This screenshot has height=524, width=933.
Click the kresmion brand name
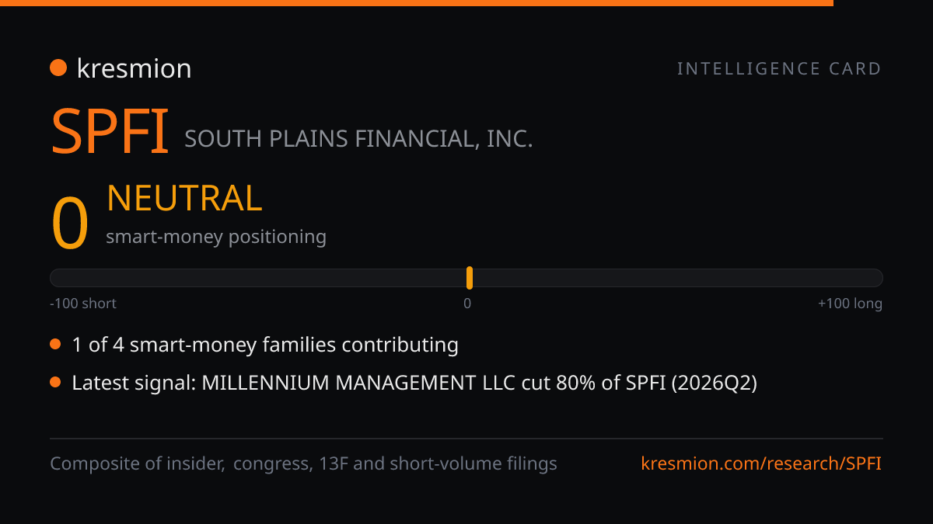[x=134, y=68]
